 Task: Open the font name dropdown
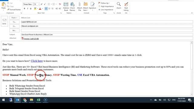[33, 4]
